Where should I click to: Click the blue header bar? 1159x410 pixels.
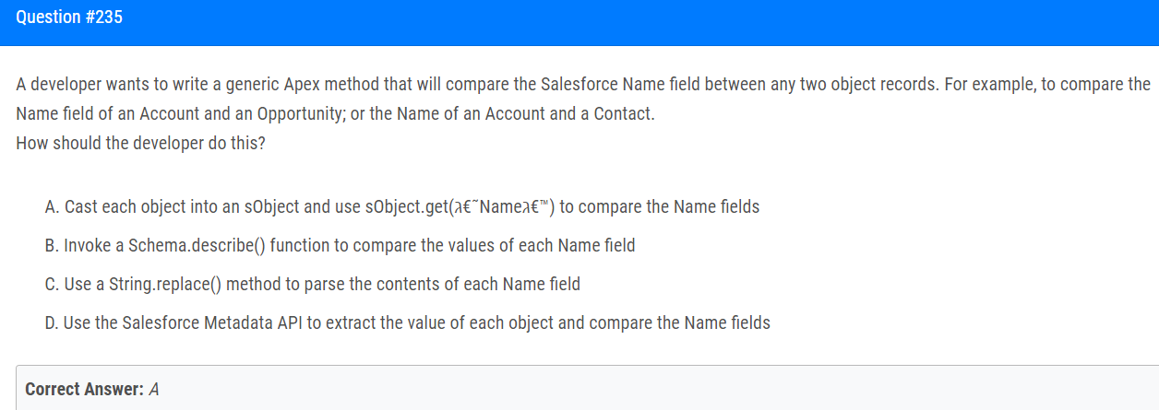579,23
